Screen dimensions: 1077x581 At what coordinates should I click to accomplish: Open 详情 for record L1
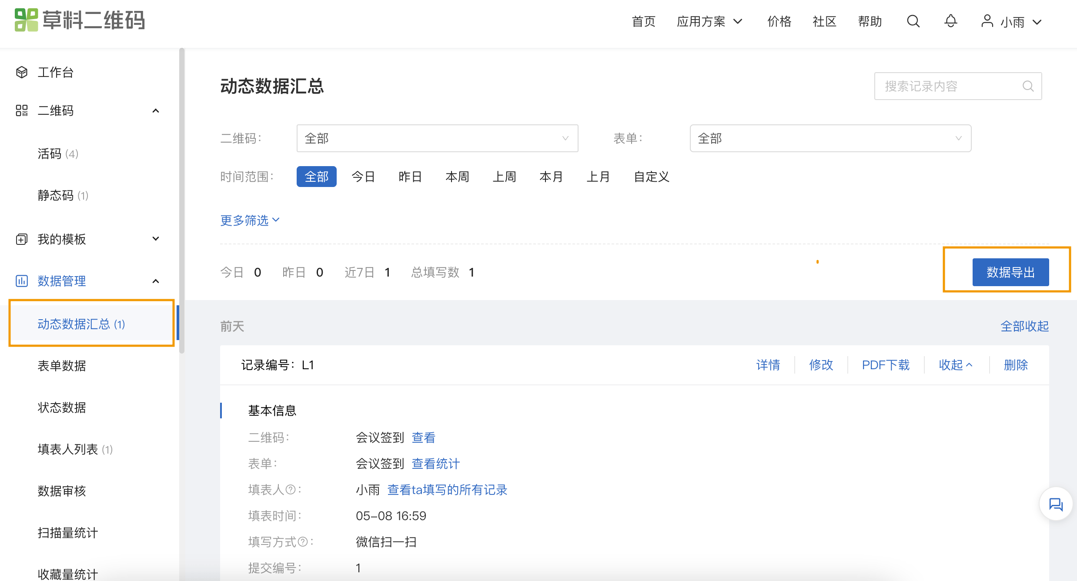pyautogui.click(x=768, y=365)
